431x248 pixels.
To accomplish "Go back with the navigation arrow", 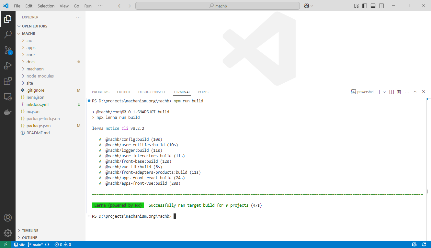I will coord(120,6).
